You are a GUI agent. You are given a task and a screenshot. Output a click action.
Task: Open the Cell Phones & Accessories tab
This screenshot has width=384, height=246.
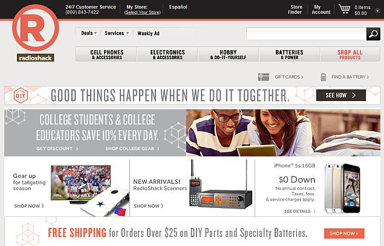click(106, 54)
